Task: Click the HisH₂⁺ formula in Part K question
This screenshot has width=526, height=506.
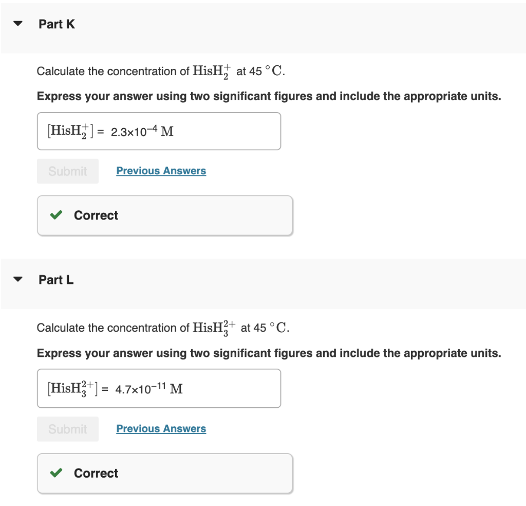Action: click(212, 71)
